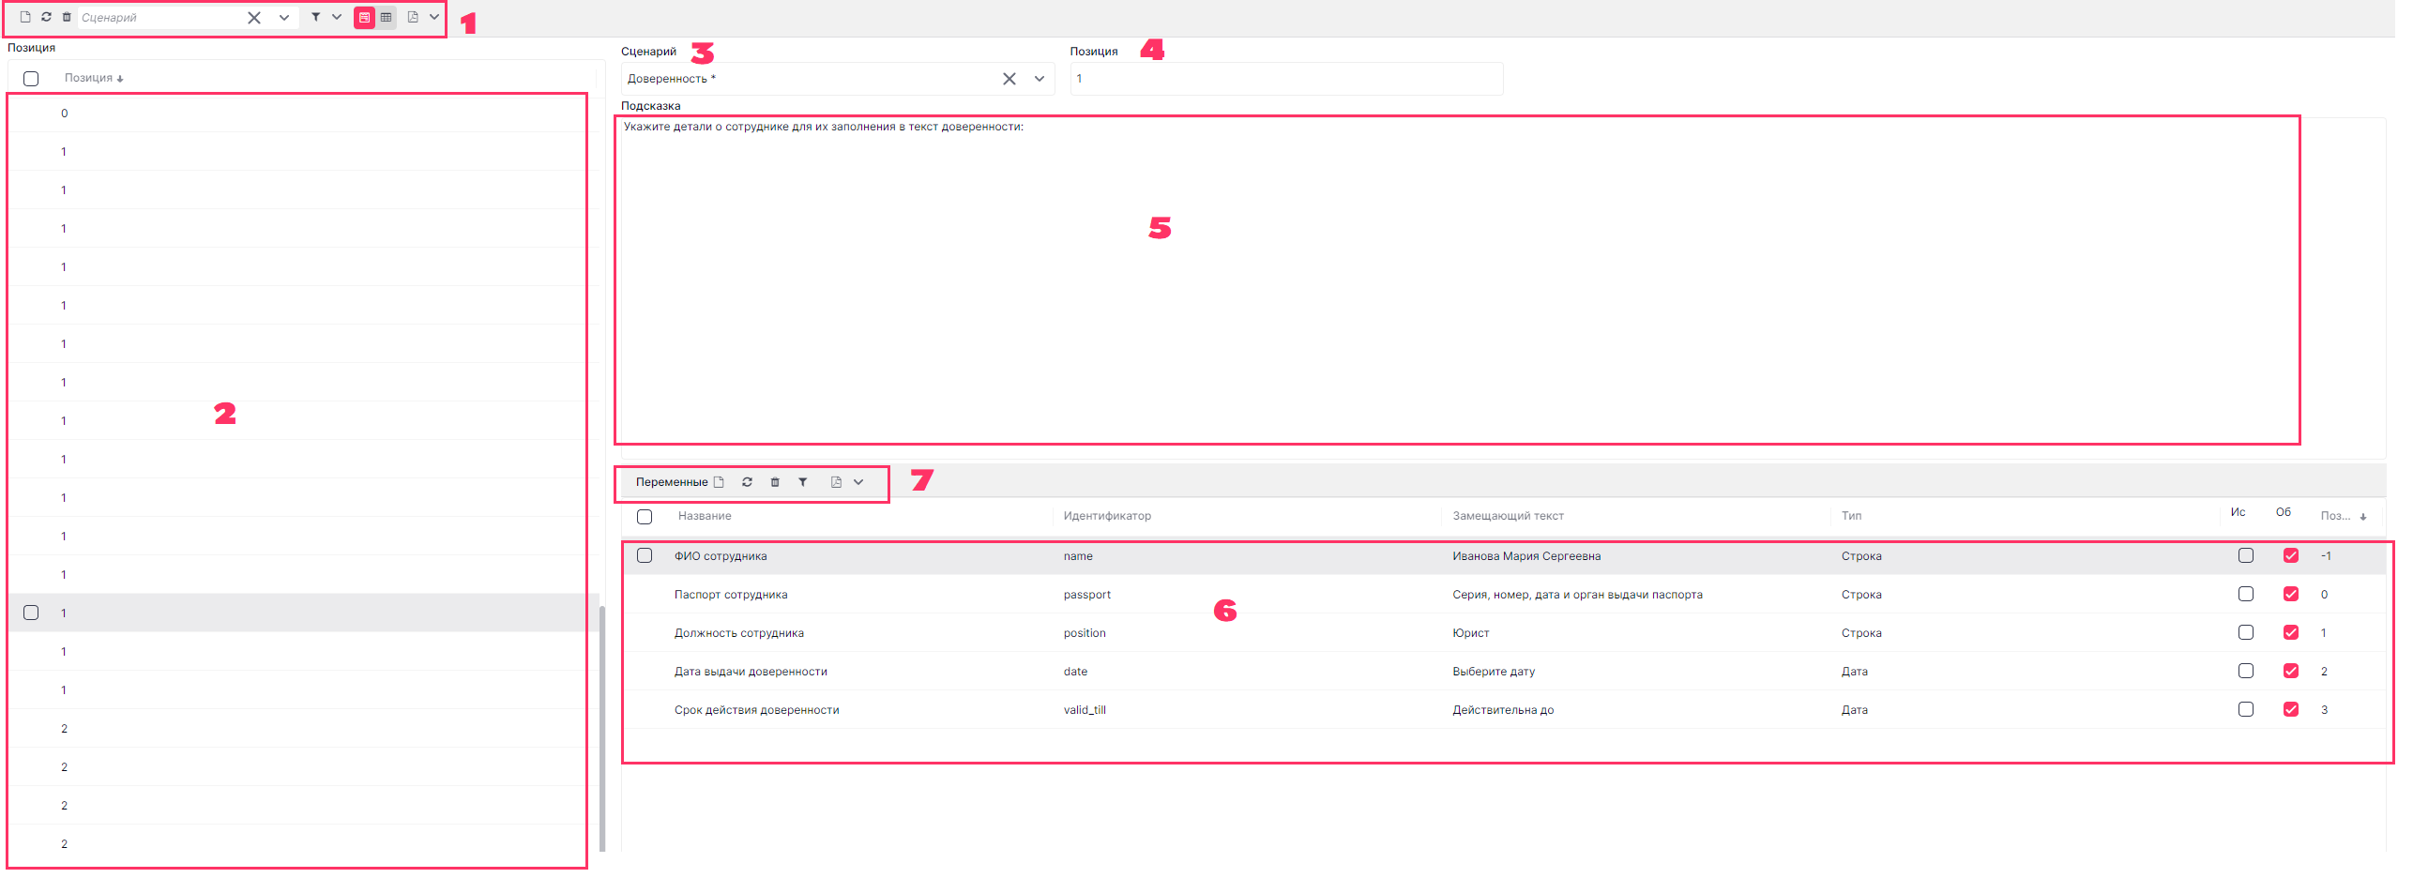Image resolution: width=2413 pixels, height=878 pixels.
Task: Focus the top toolbar Сценарий search input
Action: click(x=160, y=18)
